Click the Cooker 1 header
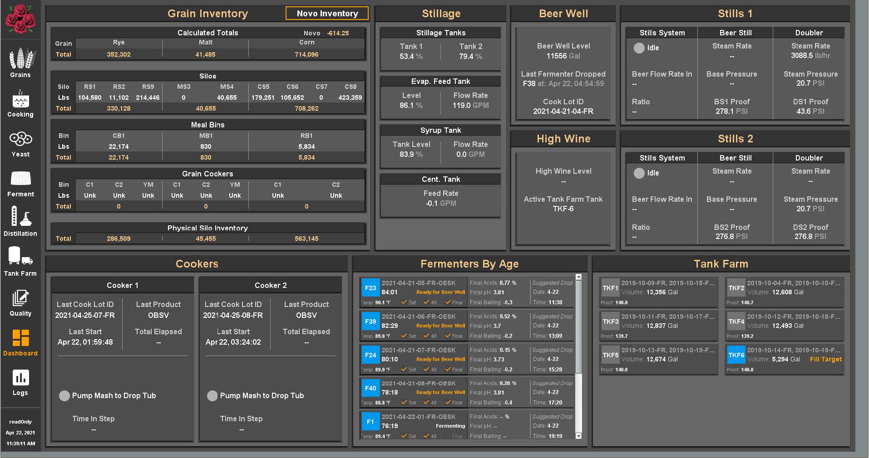Image resolution: width=869 pixels, height=458 pixels. [122, 285]
